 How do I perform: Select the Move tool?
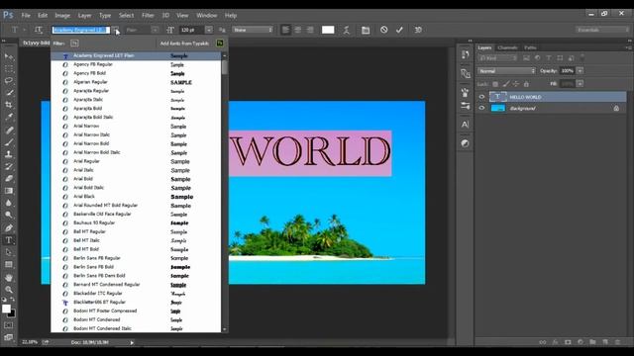coord(9,56)
